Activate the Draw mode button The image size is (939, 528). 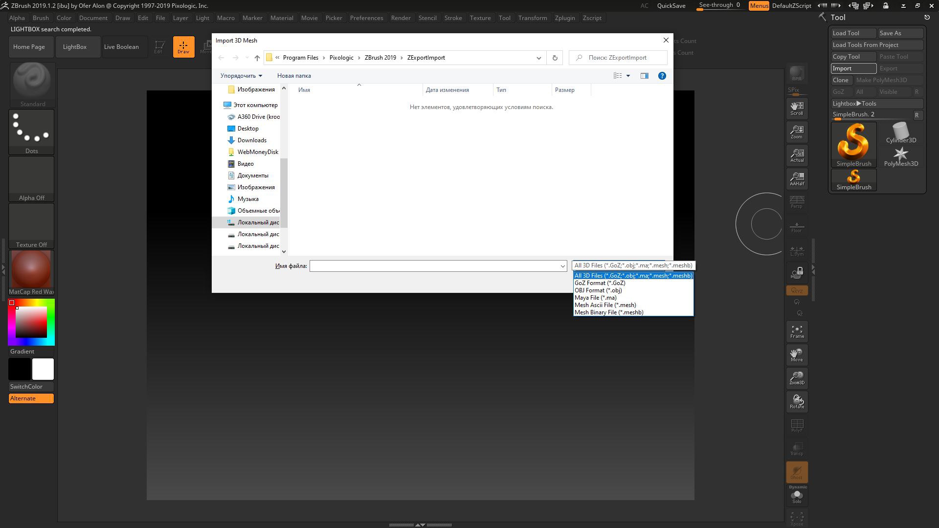183,47
